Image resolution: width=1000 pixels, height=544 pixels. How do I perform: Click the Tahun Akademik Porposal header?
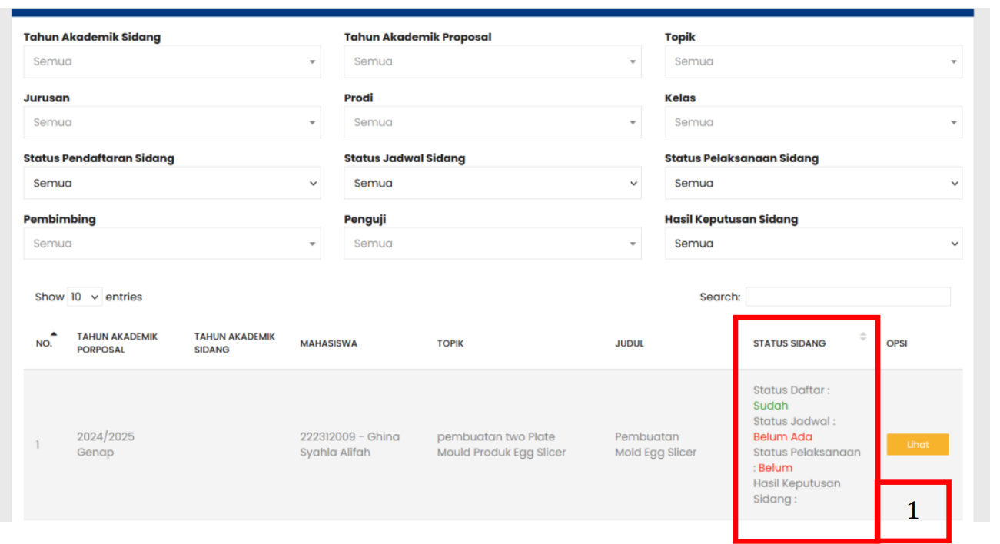pyautogui.click(x=117, y=343)
